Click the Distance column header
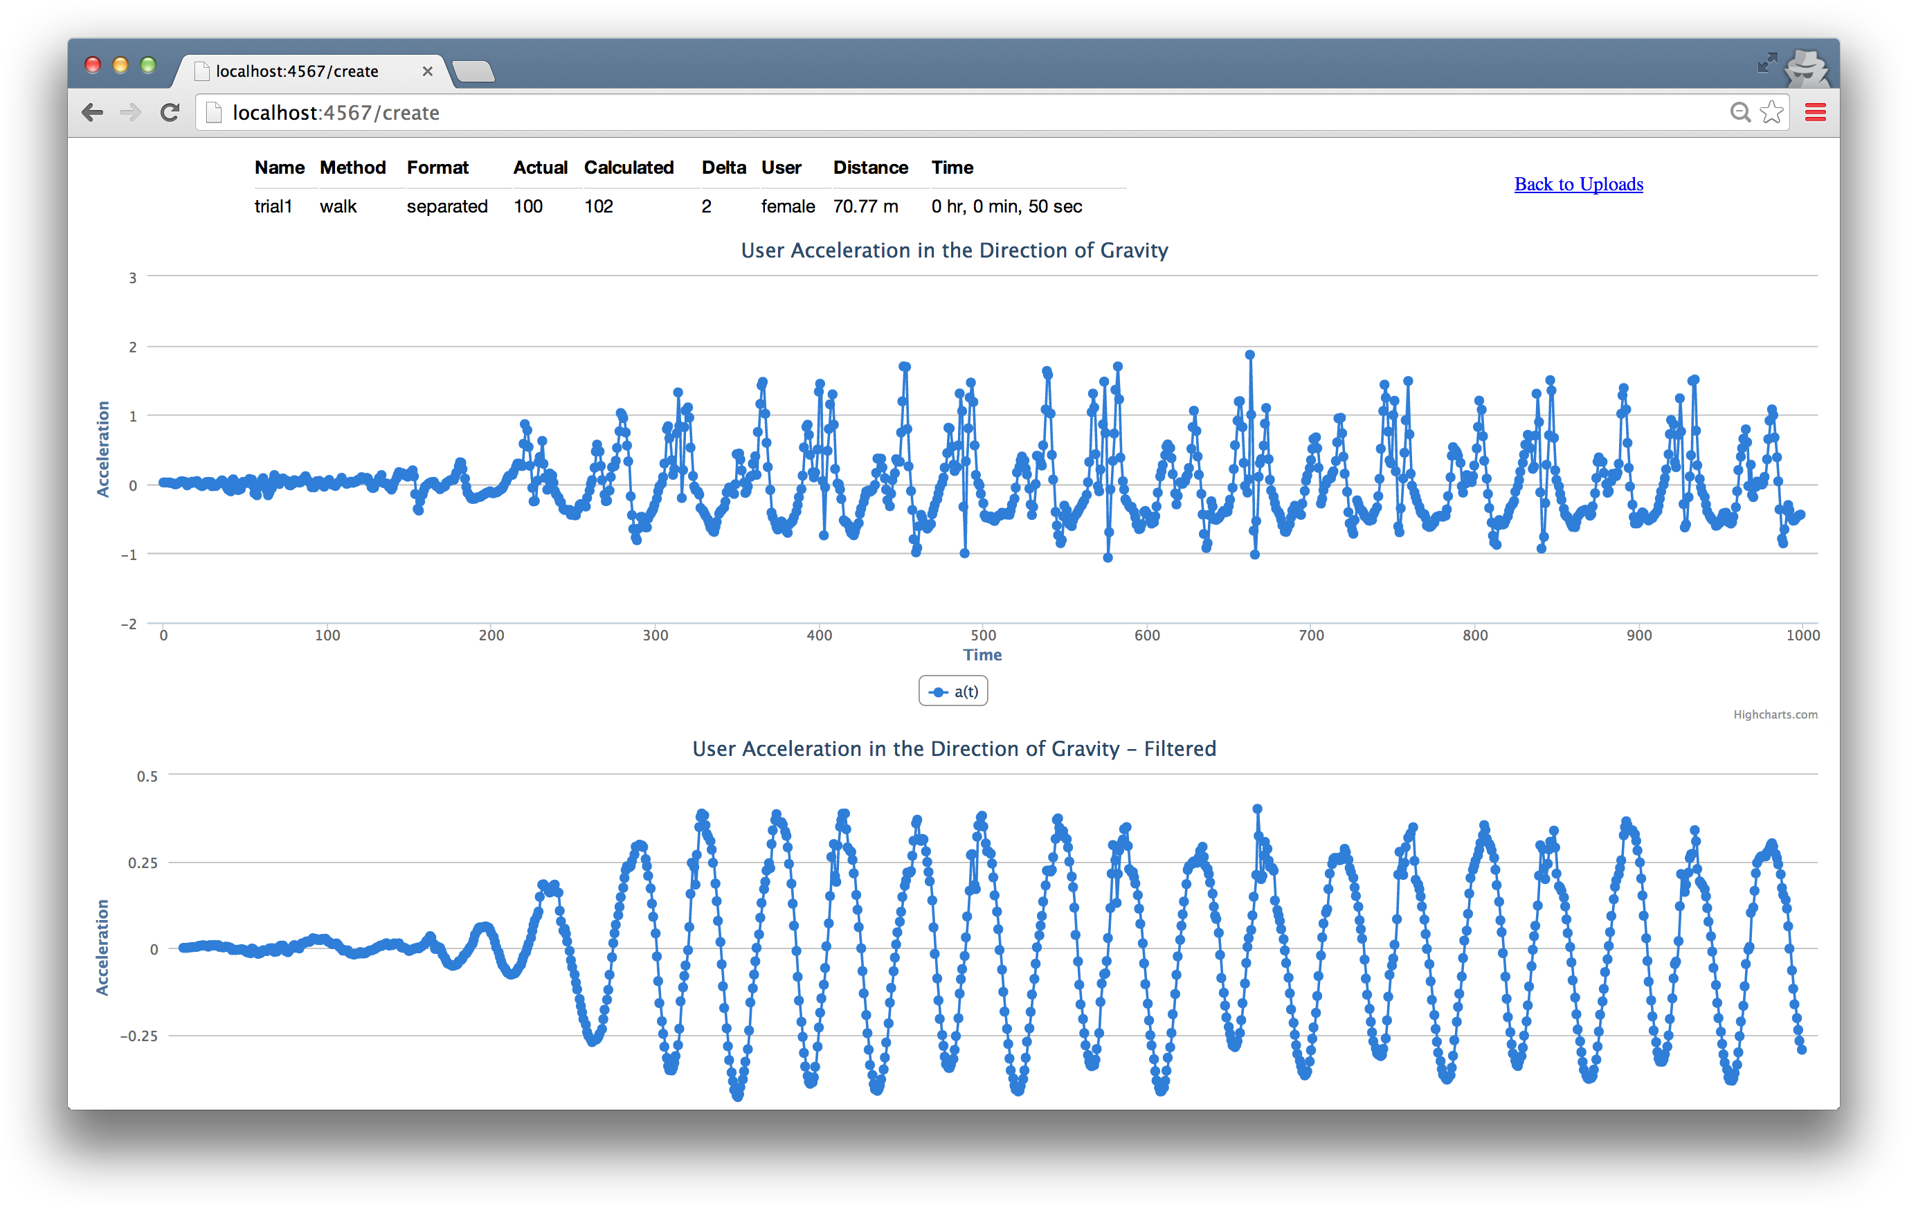This screenshot has width=1907, height=1208. pos(870,167)
